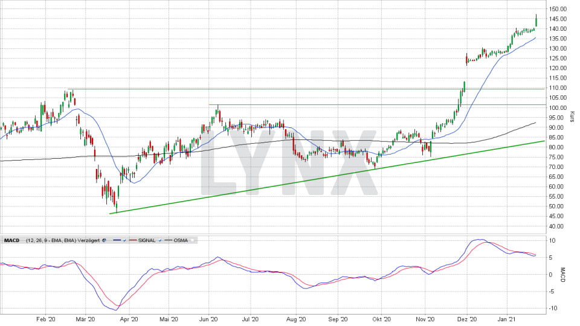Click the grey OSMA line color swatch
The image size is (580, 326).
(169, 240)
